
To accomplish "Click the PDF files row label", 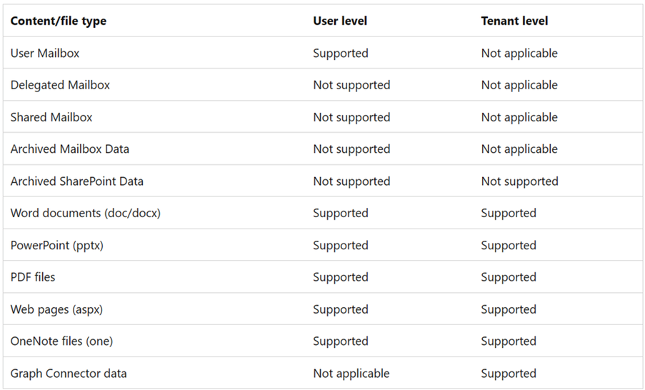I will (33, 277).
